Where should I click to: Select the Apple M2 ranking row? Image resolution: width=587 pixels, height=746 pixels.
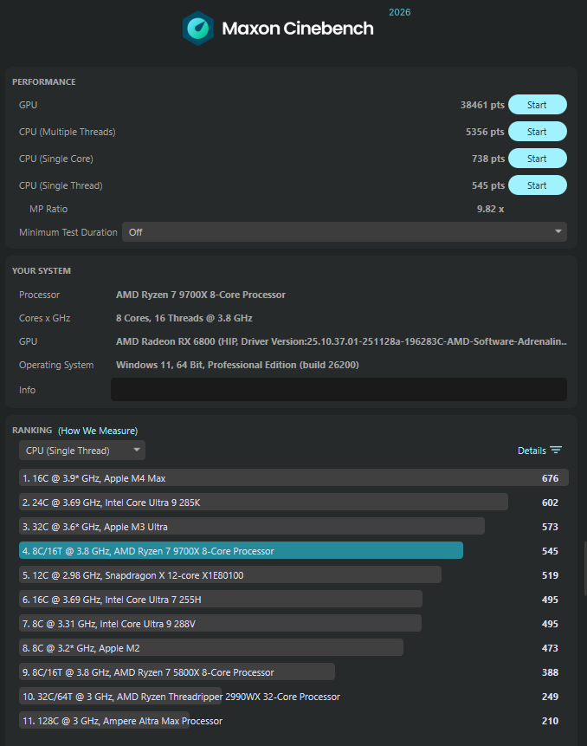click(x=211, y=648)
